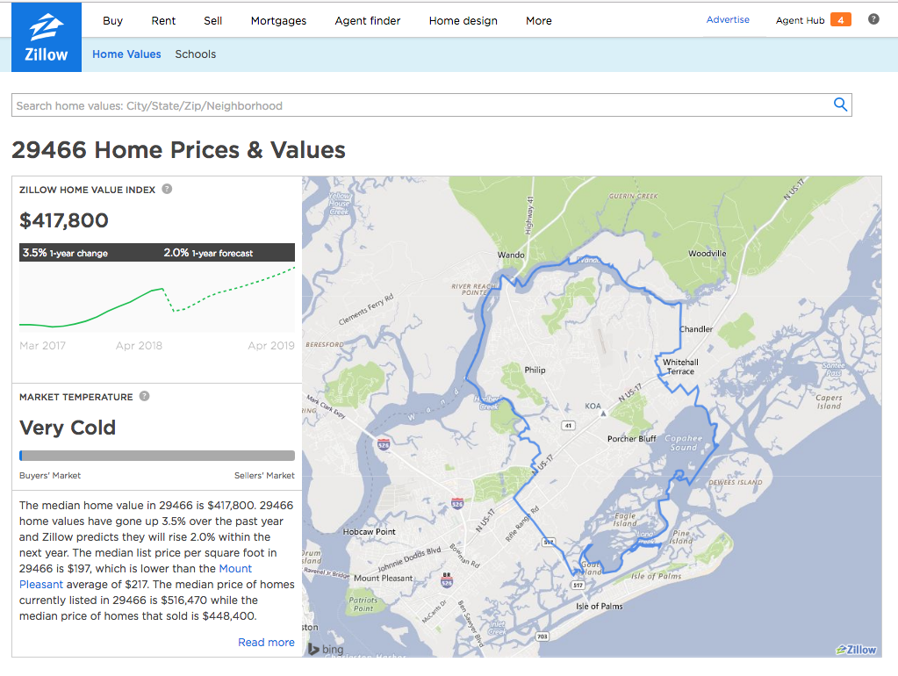Screen dimensions: 898x676
Task: Click the 3.5% 1-year change label
Action: [65, 253]
